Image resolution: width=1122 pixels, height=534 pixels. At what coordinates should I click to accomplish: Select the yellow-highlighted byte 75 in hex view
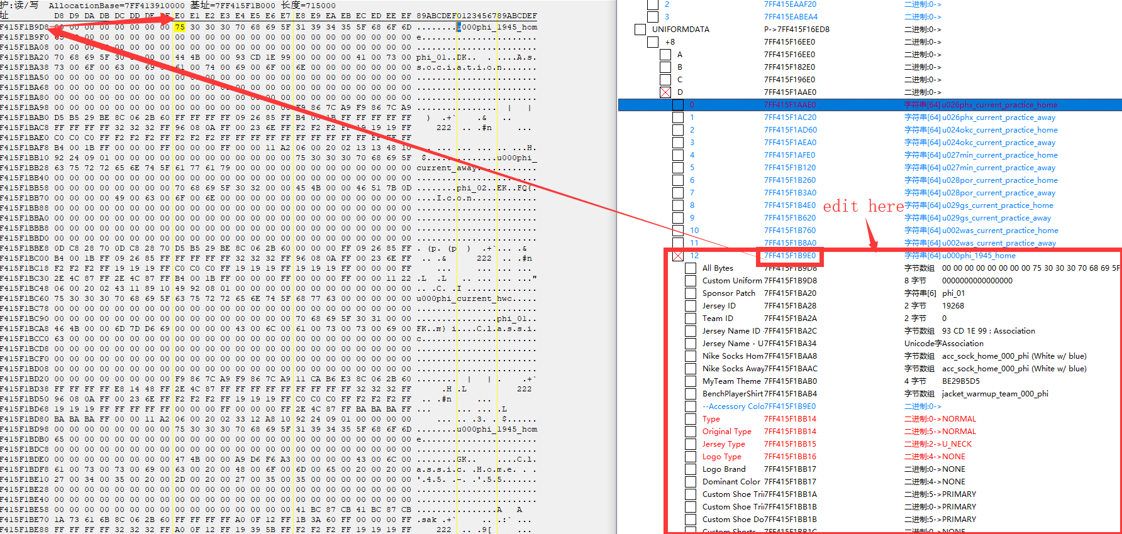[x=180, y=27]
